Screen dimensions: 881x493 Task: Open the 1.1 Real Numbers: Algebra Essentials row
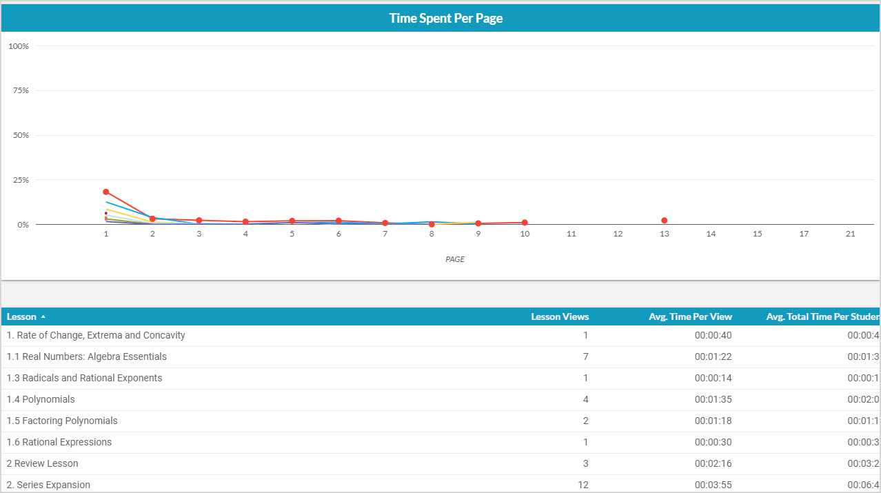(87, 357)
